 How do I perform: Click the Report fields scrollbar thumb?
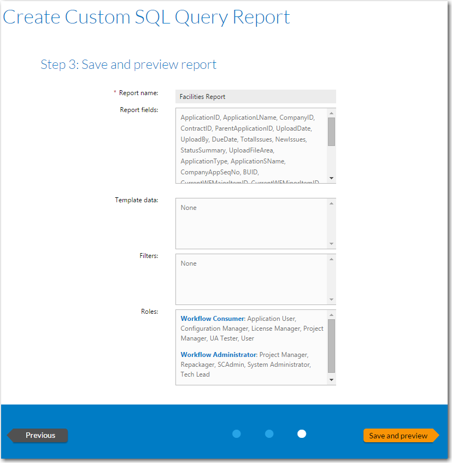point(331,131)
